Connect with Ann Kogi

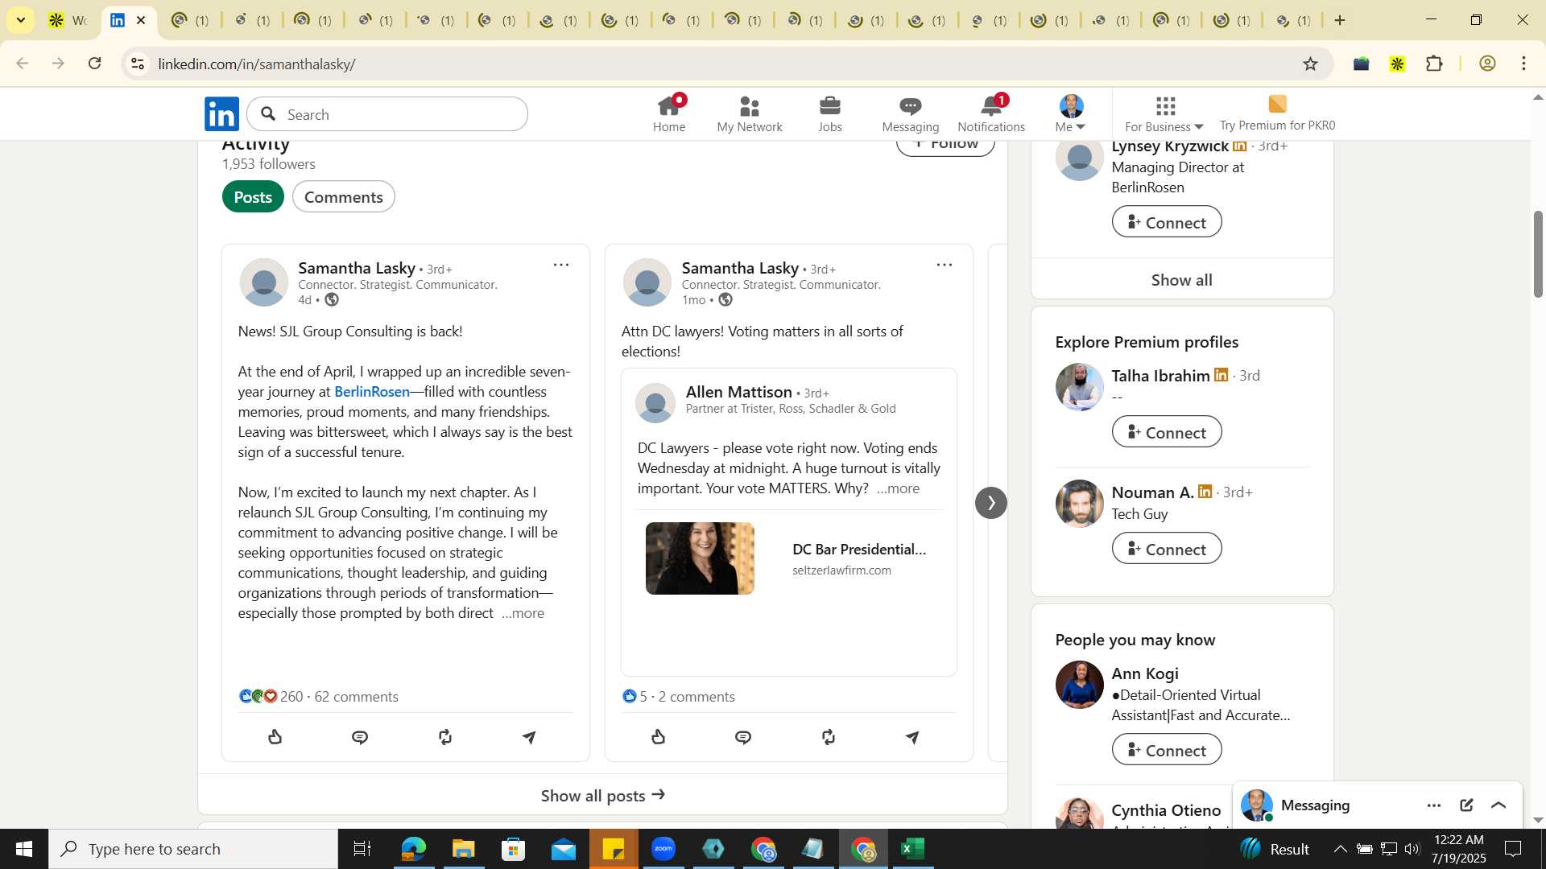pos(1167,750)
